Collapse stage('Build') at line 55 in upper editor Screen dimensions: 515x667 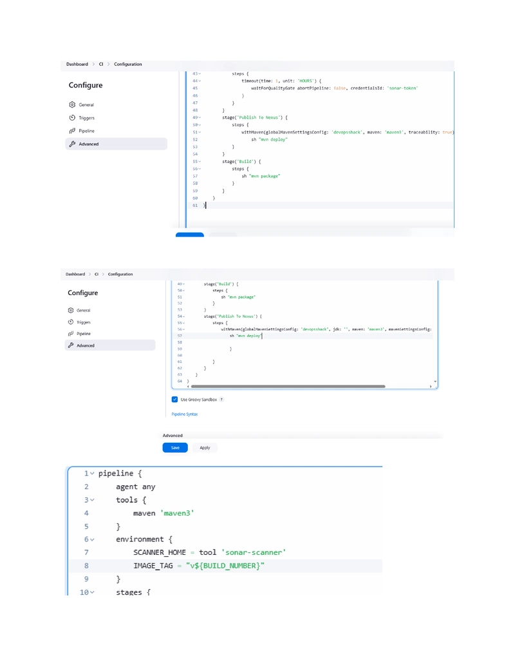[x=200, y=162]
